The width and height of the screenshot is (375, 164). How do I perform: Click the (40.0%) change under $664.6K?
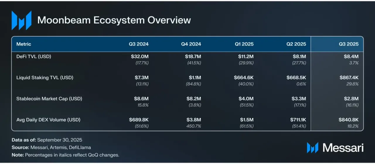247,84
